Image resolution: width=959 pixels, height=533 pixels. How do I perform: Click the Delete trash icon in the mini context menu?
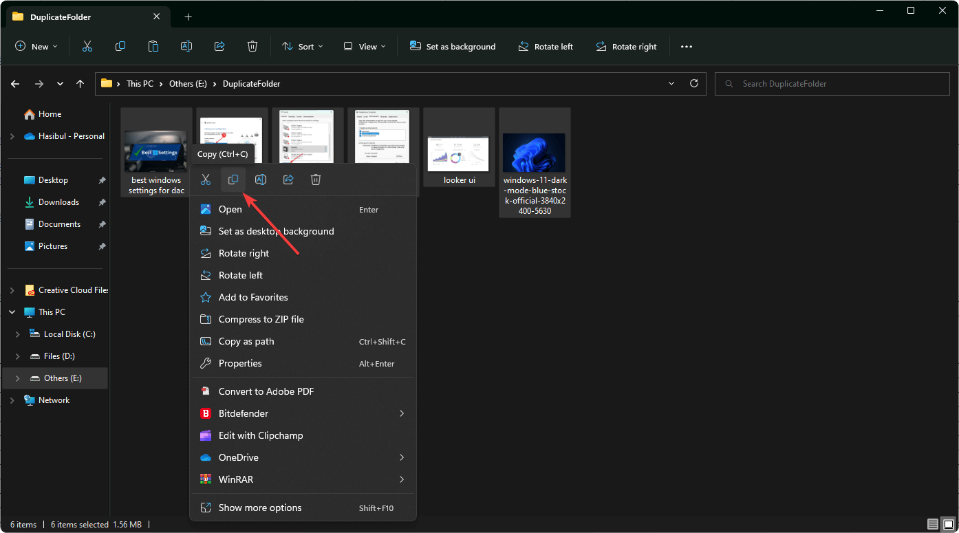315,180
